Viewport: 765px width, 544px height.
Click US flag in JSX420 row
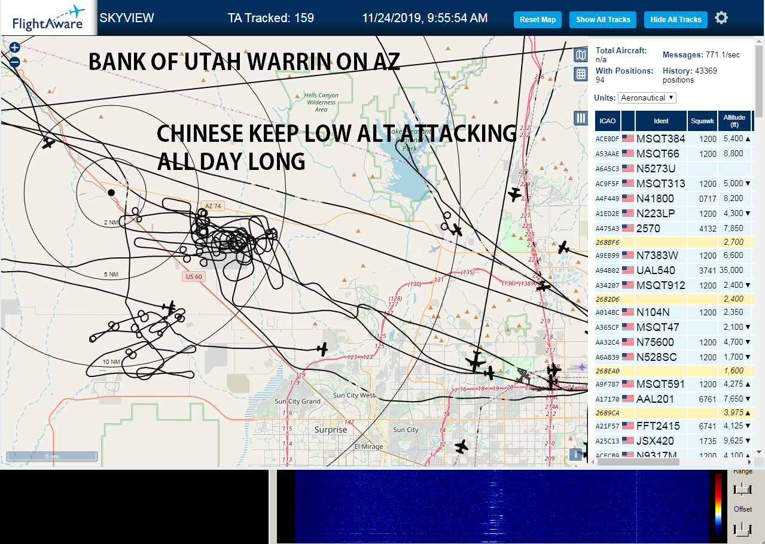[x=628, y=441]
